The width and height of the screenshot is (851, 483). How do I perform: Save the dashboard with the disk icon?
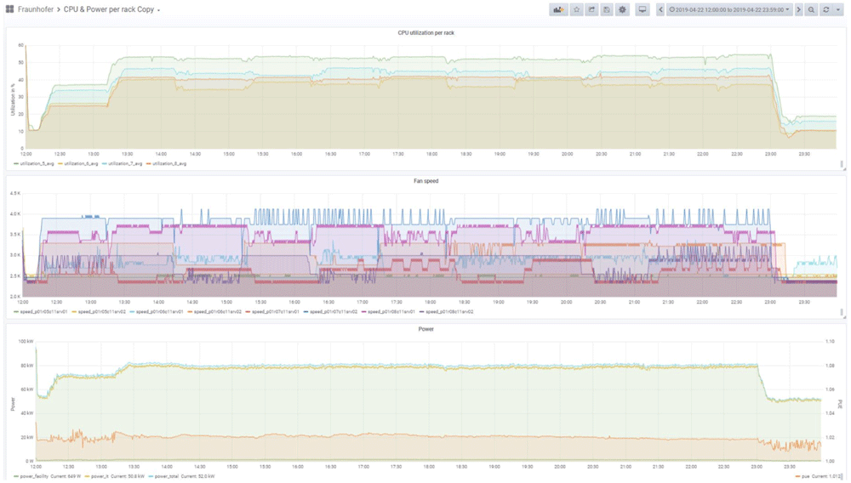(x=607, y=9)
